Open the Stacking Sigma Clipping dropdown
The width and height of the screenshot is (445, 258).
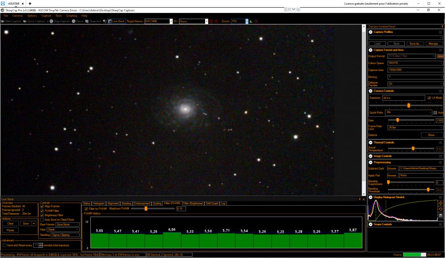[65, 235]
